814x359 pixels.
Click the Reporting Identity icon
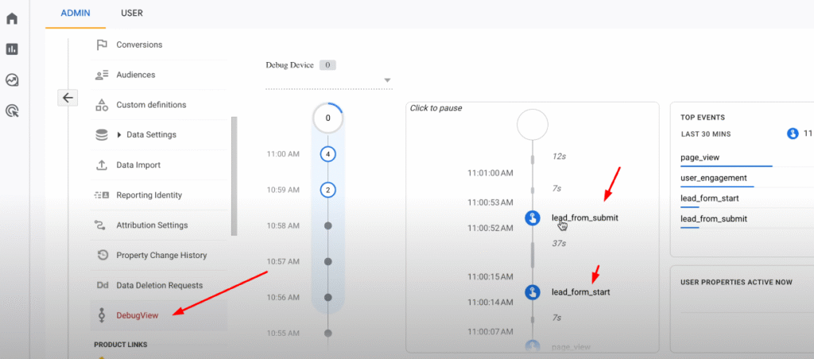tap(102, 195)
